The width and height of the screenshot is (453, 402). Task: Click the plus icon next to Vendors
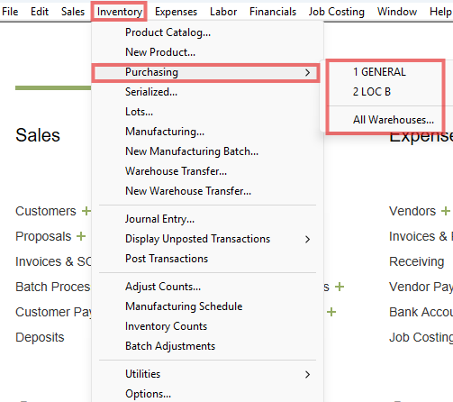446,211
